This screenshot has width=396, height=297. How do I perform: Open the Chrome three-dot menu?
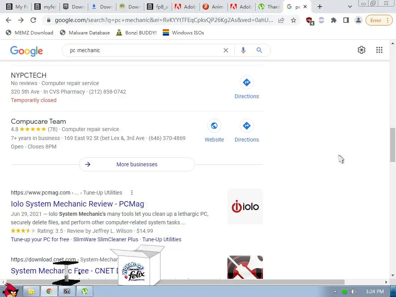pos(387,20)
